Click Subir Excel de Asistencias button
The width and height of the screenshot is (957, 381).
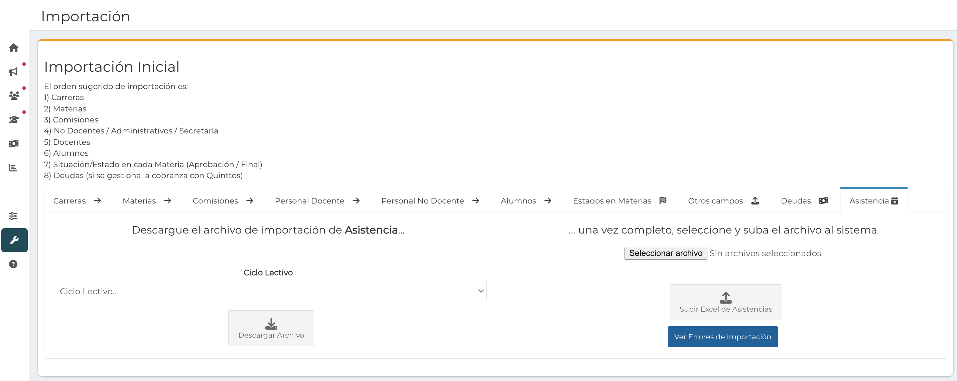tap(725, 302)
